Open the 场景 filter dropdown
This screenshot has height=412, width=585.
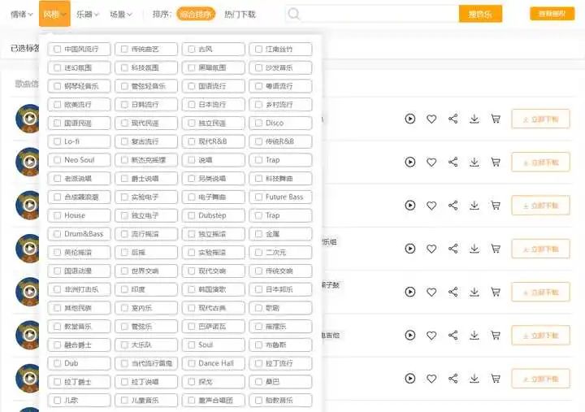(121, 14)
